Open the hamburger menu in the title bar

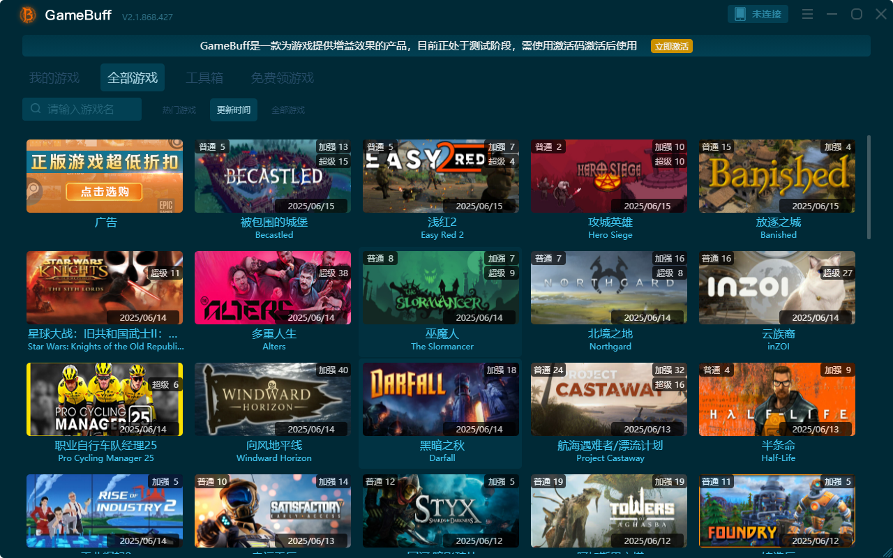[807, 13]
